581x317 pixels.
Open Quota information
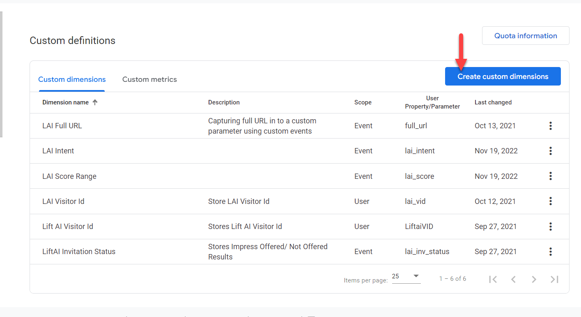(526, 36)
